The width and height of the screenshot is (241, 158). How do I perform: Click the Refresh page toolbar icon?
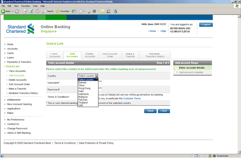31,11
